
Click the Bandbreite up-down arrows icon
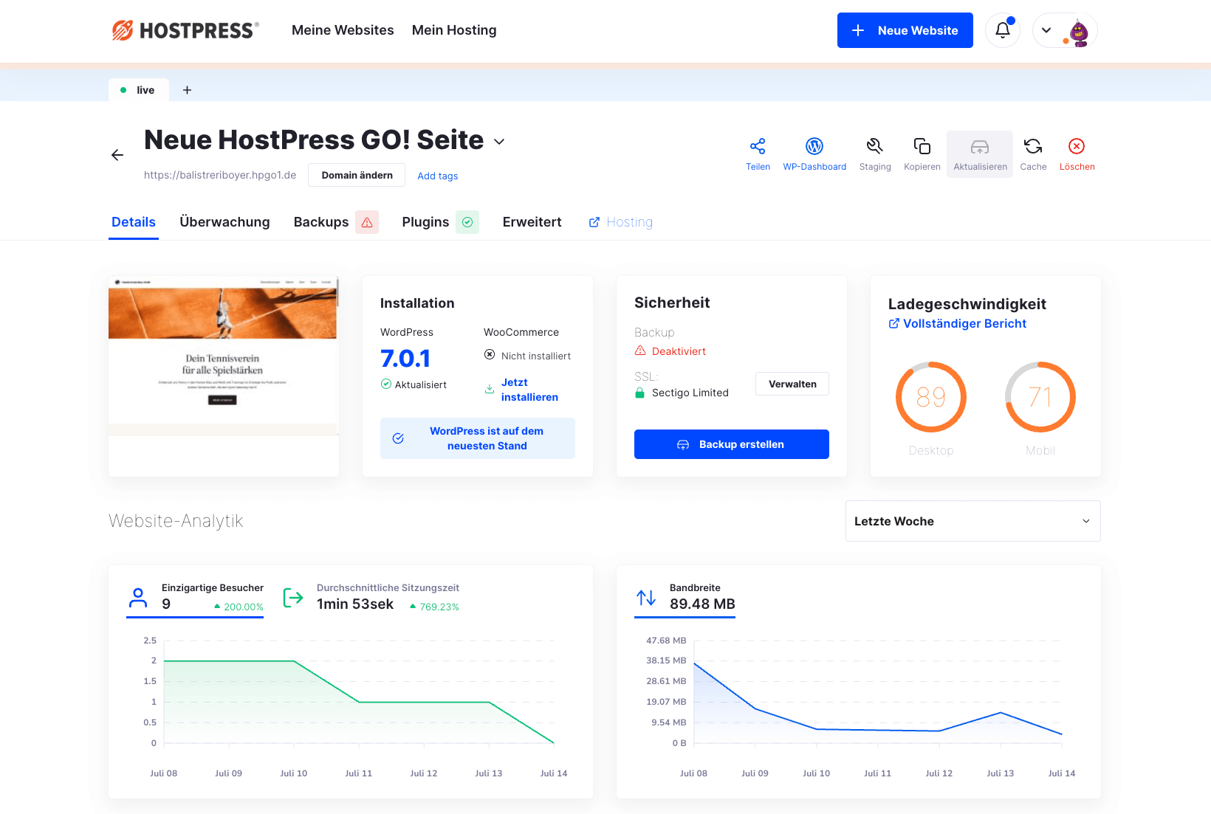(646, 598)
